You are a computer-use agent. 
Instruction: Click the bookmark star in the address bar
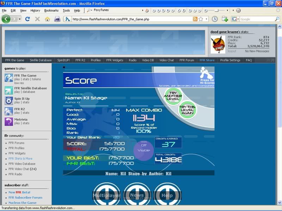click(x=201, y=19)
